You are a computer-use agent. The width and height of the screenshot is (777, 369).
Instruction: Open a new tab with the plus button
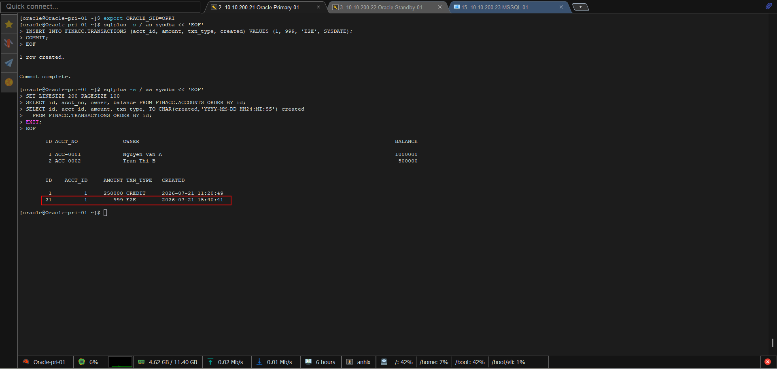(581, 7)
